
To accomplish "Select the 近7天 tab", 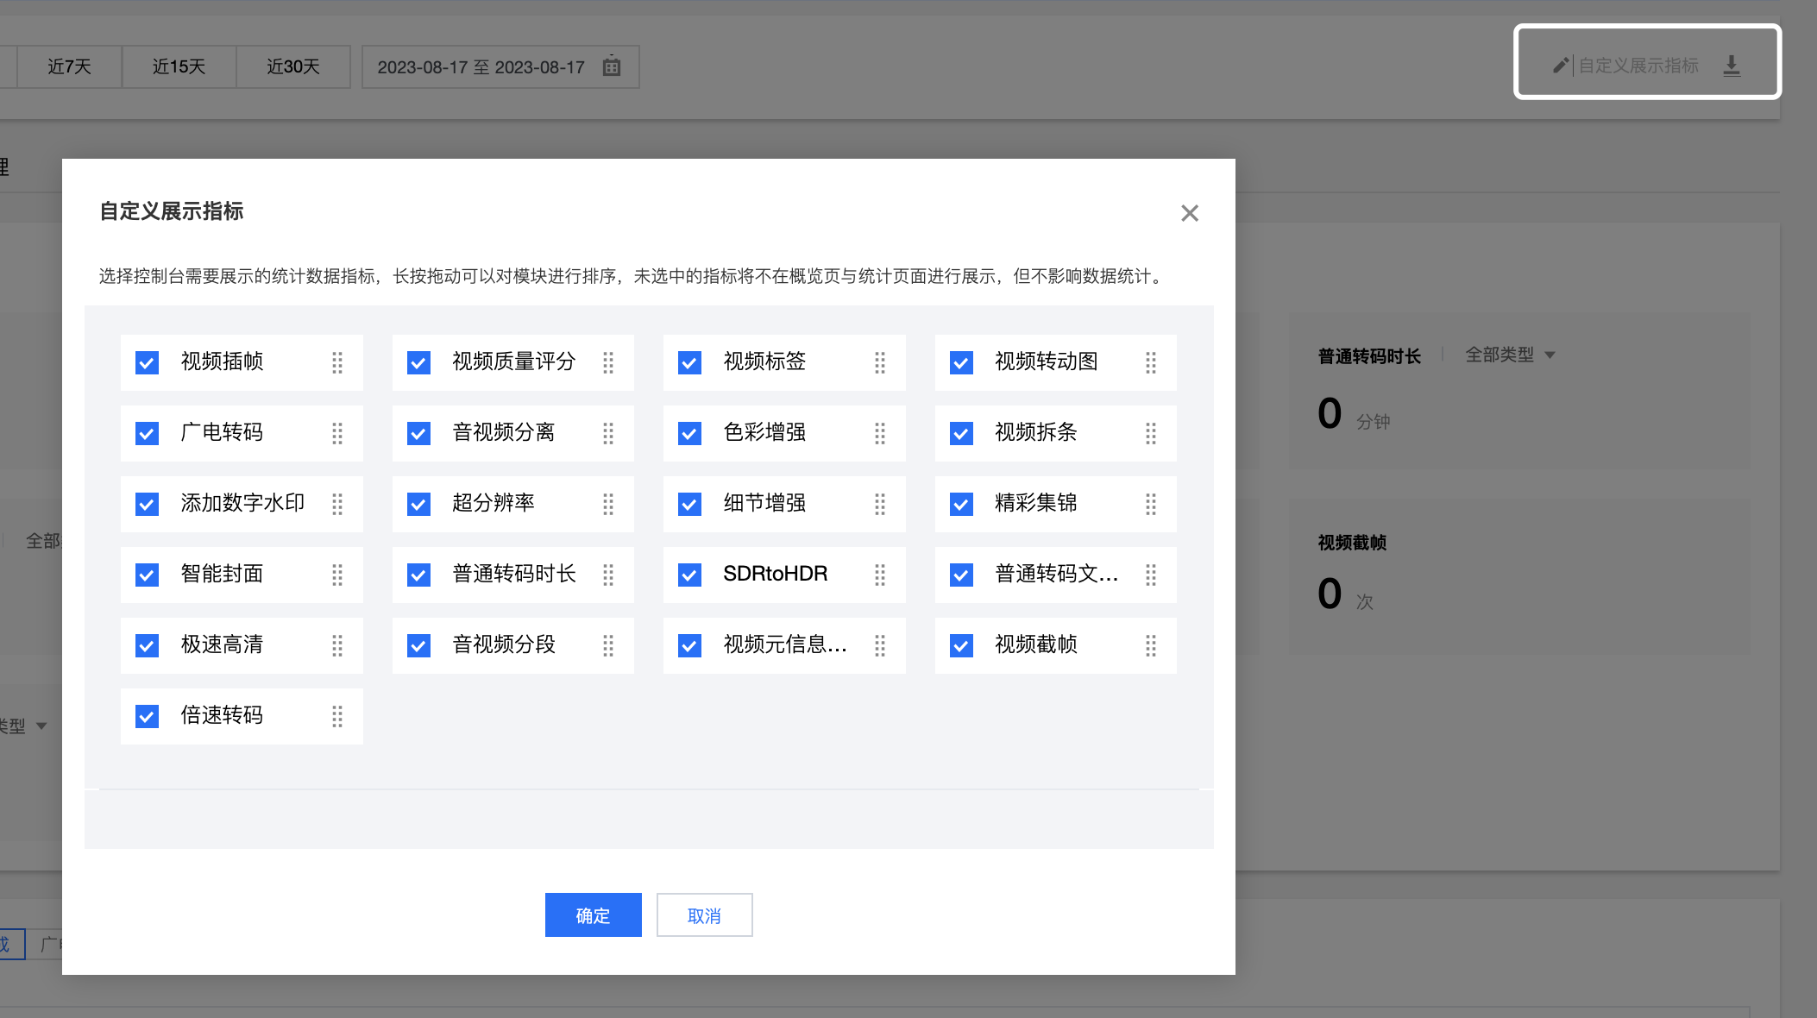I will (x=69, y=66).
